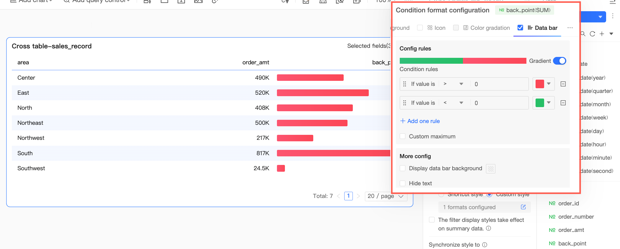The width and height of the screenshot is (620, 249).
Task: Grab the drag handle of the greater-than rule
Action: pos(404,84)
